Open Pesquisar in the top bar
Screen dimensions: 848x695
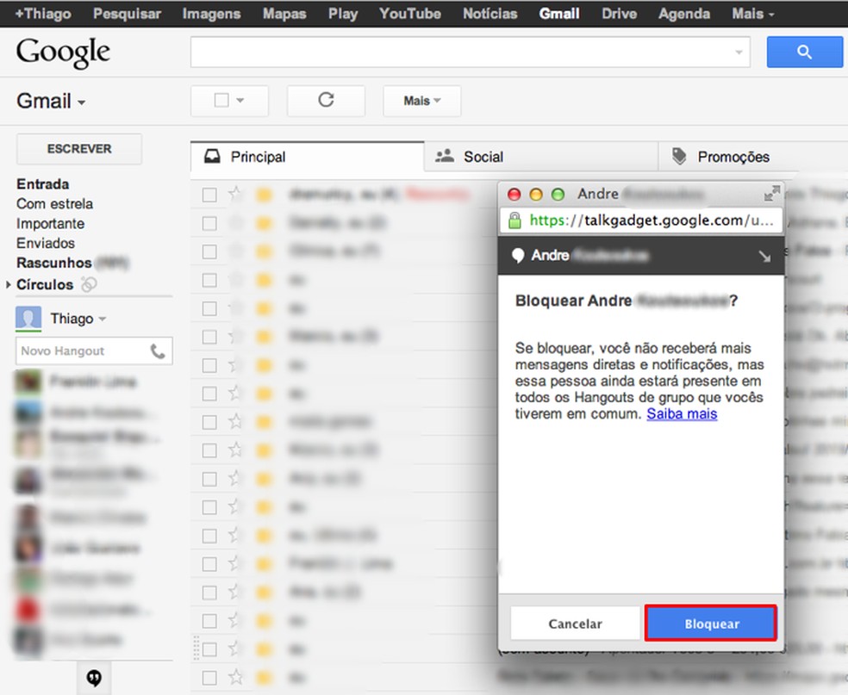(x=127, y=14)
